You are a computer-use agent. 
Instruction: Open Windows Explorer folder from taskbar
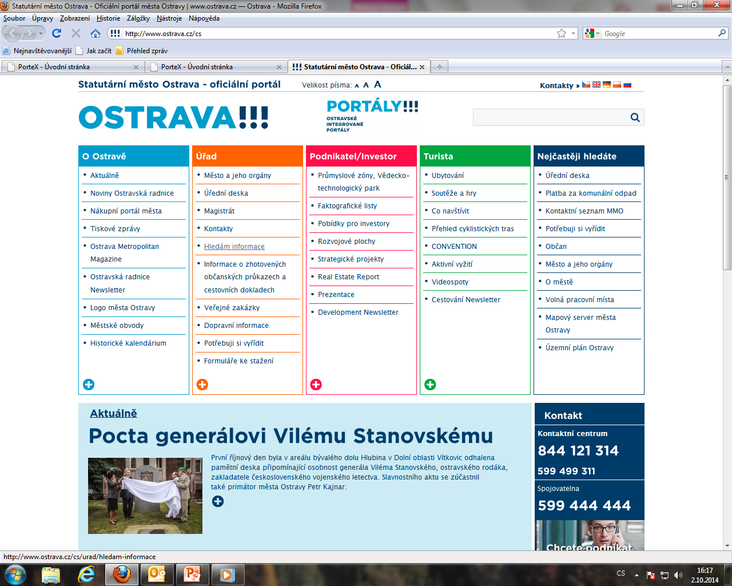pyautogui.click(x=51, y=574)
